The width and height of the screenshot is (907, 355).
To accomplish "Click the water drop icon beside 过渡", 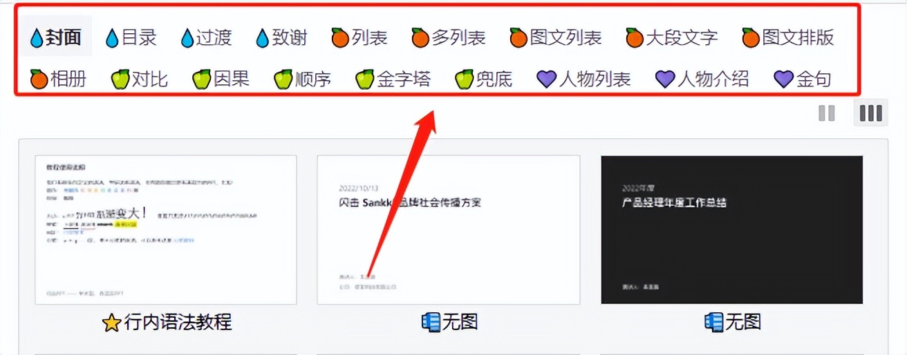I will click(x=187, y=38).
